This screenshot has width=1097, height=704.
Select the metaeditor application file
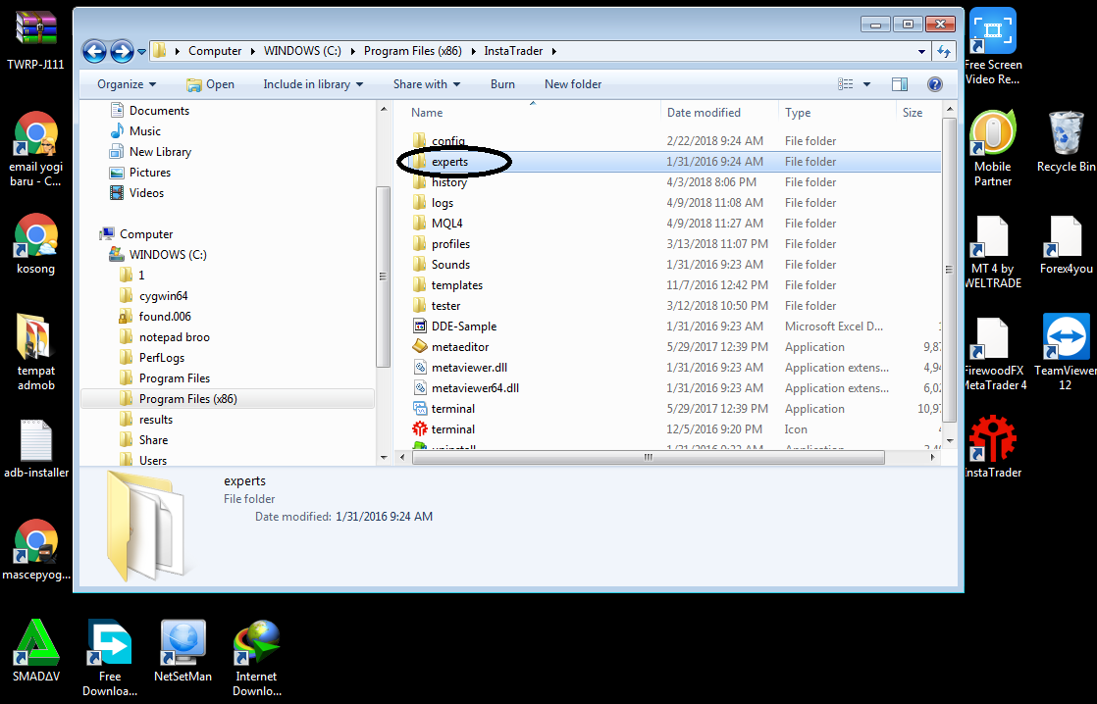(460, 347)
